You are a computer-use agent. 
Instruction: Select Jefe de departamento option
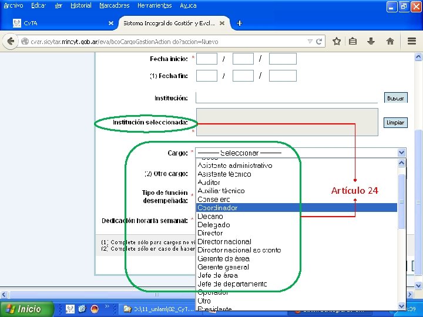click(297, 284)
